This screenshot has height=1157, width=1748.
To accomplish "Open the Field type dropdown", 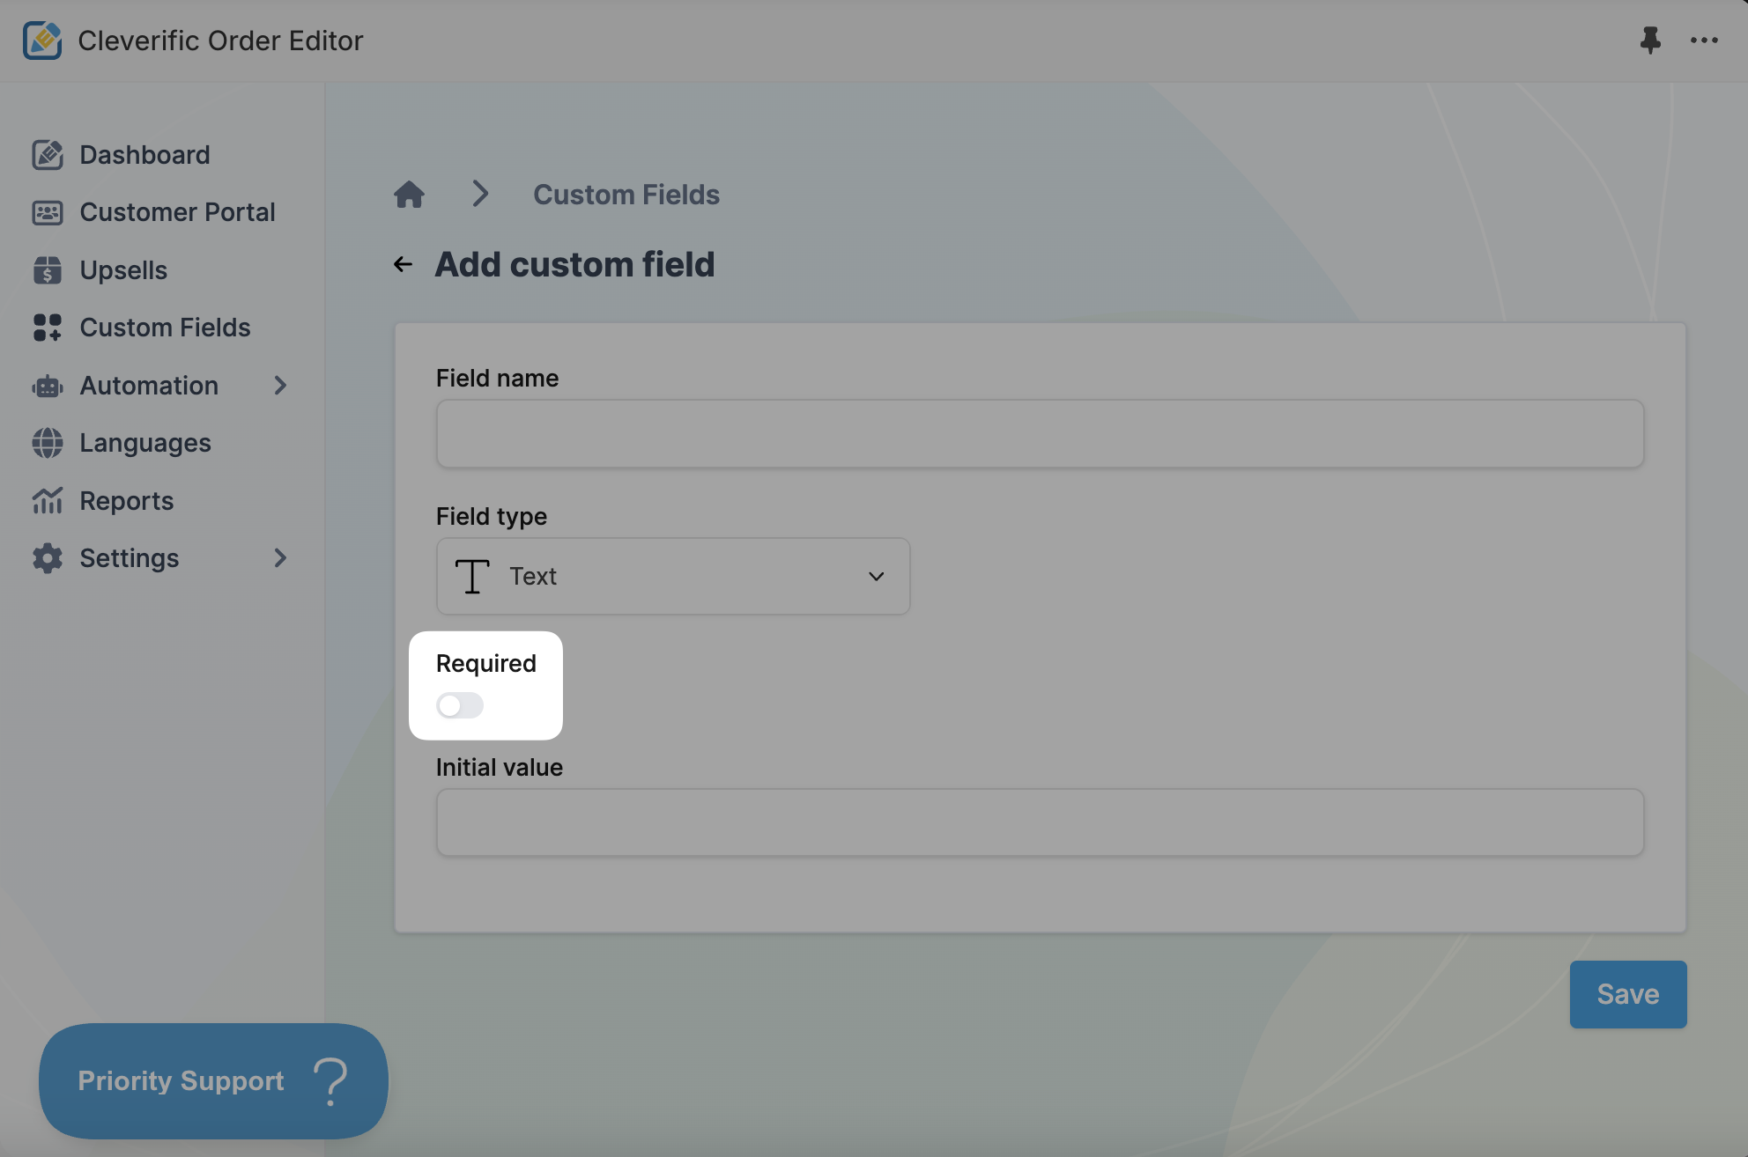I will coord(673,577).
